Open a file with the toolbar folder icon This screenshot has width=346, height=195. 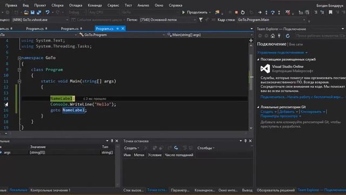pos(26,12)
